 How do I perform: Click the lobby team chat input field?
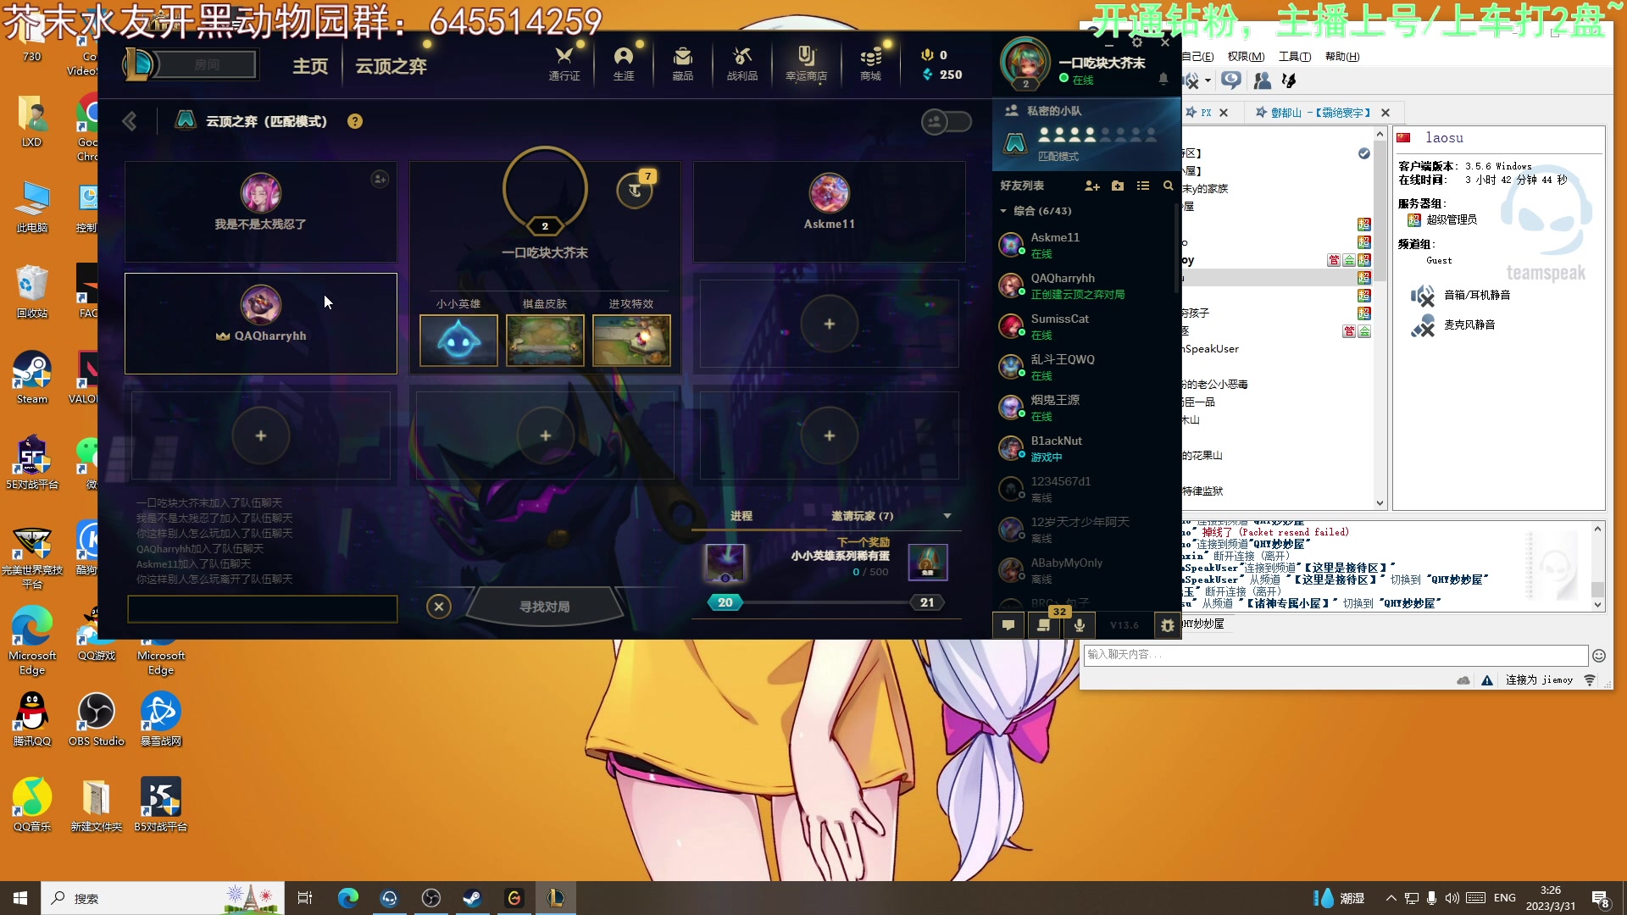point(263,608)
